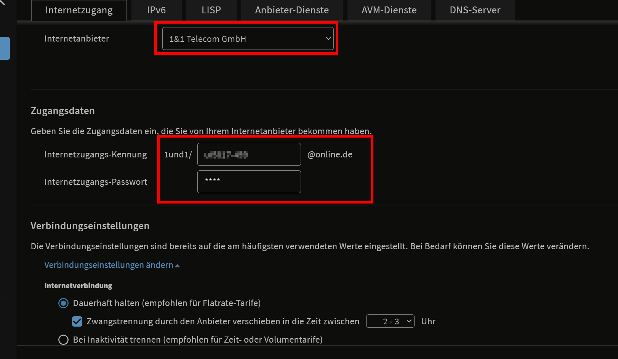
Task: Switch to the Internetzugang tab
Action: 79,10
